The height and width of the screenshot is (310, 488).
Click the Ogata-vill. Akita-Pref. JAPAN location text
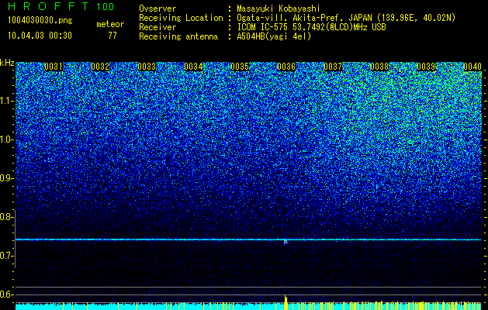[x=346, y=18]
